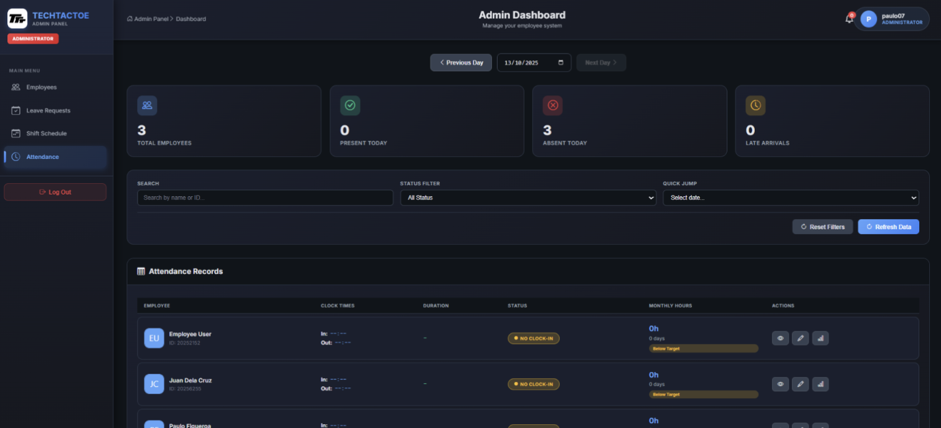The height and width of the screenshot is (428, 941).
Task: Click the Absent Today cross icon
Action: coord(552,105)
